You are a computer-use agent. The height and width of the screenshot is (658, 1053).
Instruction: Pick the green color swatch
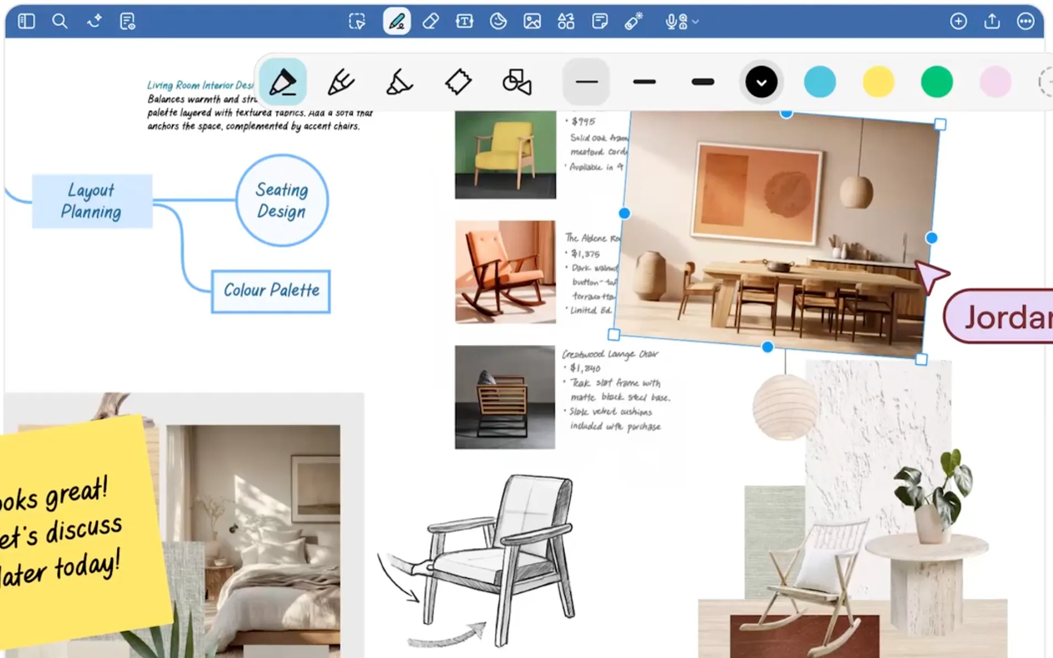[937, 82]
